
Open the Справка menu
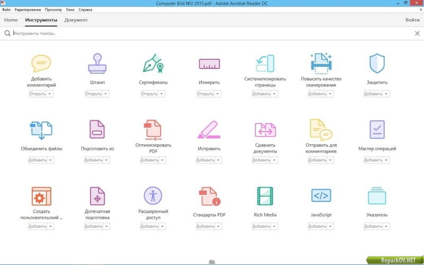85,10
